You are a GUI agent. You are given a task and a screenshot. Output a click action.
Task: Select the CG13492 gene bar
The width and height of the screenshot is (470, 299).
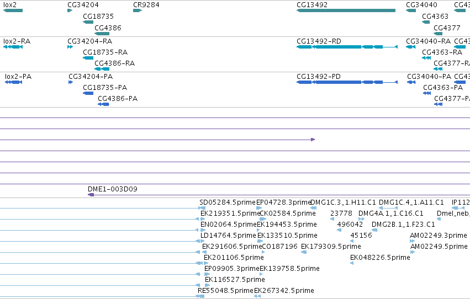346,10
